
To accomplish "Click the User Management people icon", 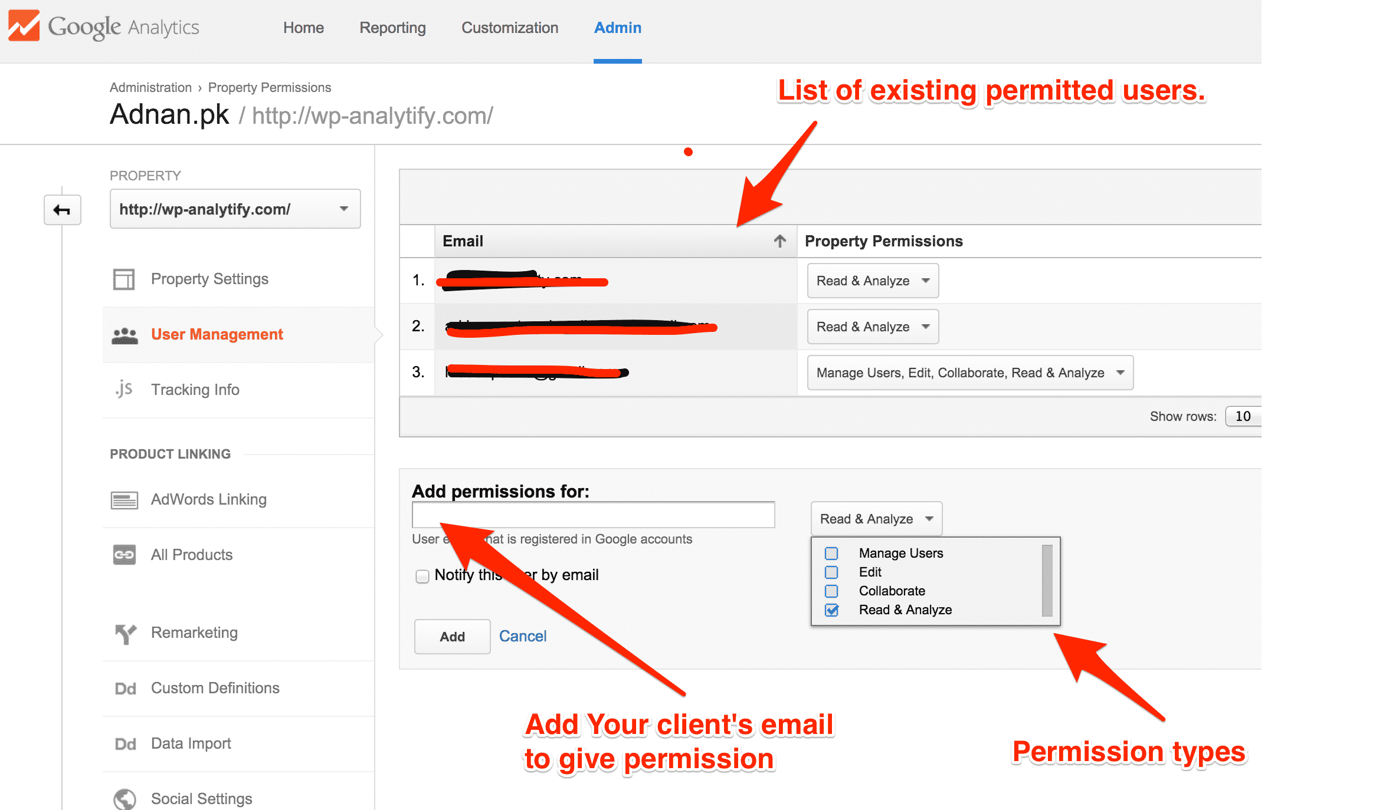I will pos(125,335).
